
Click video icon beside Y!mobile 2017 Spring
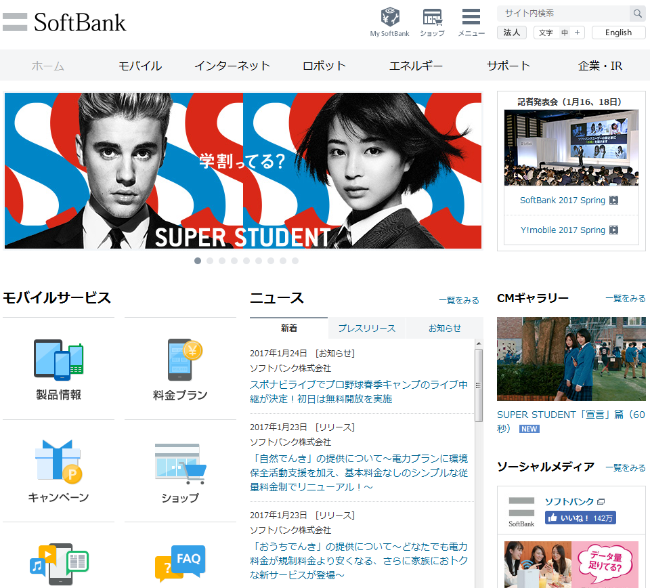pos(614,230)
